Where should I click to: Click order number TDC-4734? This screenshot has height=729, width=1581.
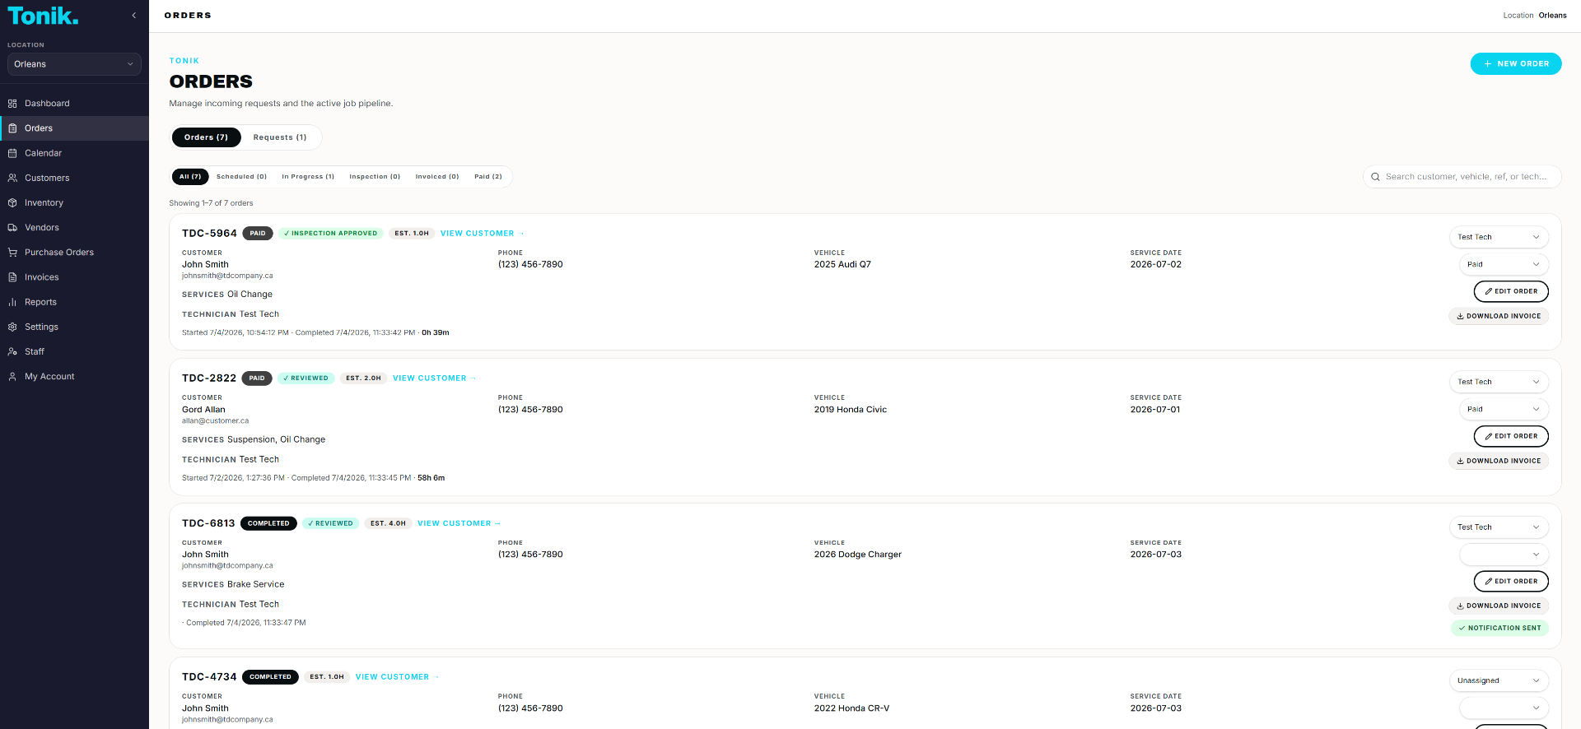(209, 677)
